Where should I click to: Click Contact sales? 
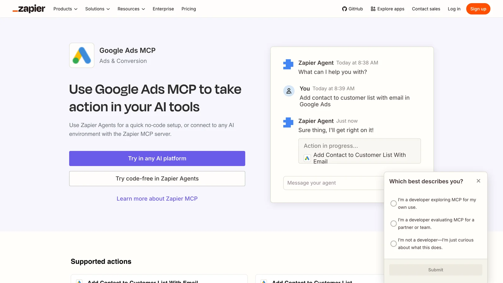[x=426, y=9]
